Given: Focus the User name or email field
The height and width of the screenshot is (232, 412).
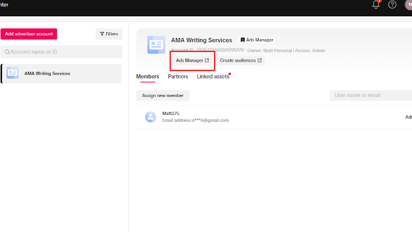Looking at the screenshot, I should [371, 95].
